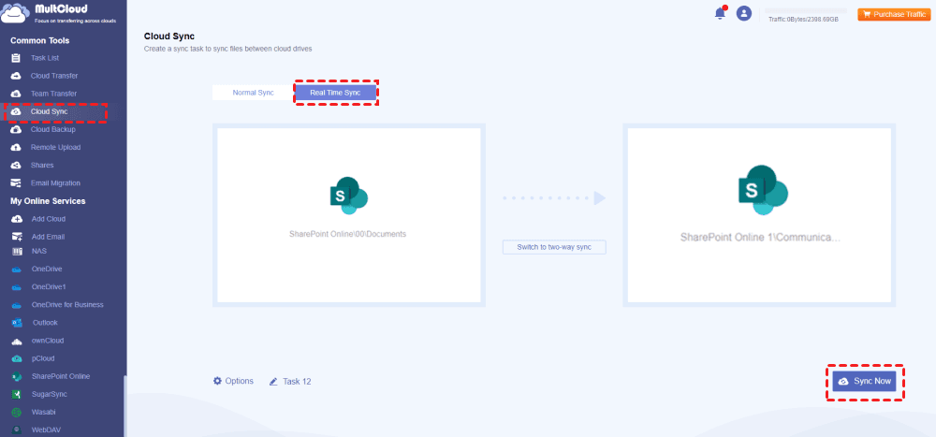Image resolution: width=936 pixels, height=437 pixels.
Task: Open Task List from sidebar
Action: (45, 58)
